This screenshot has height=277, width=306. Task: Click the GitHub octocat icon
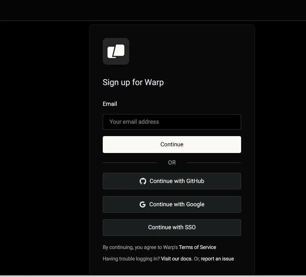coord(143,181)
